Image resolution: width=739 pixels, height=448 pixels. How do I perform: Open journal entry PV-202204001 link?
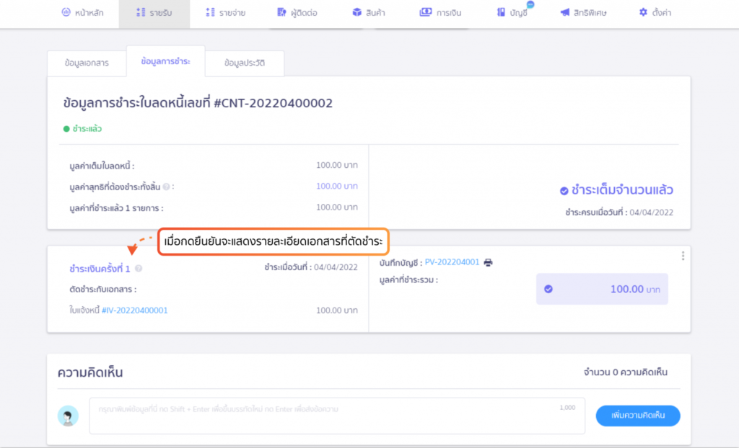pos(452,262)
